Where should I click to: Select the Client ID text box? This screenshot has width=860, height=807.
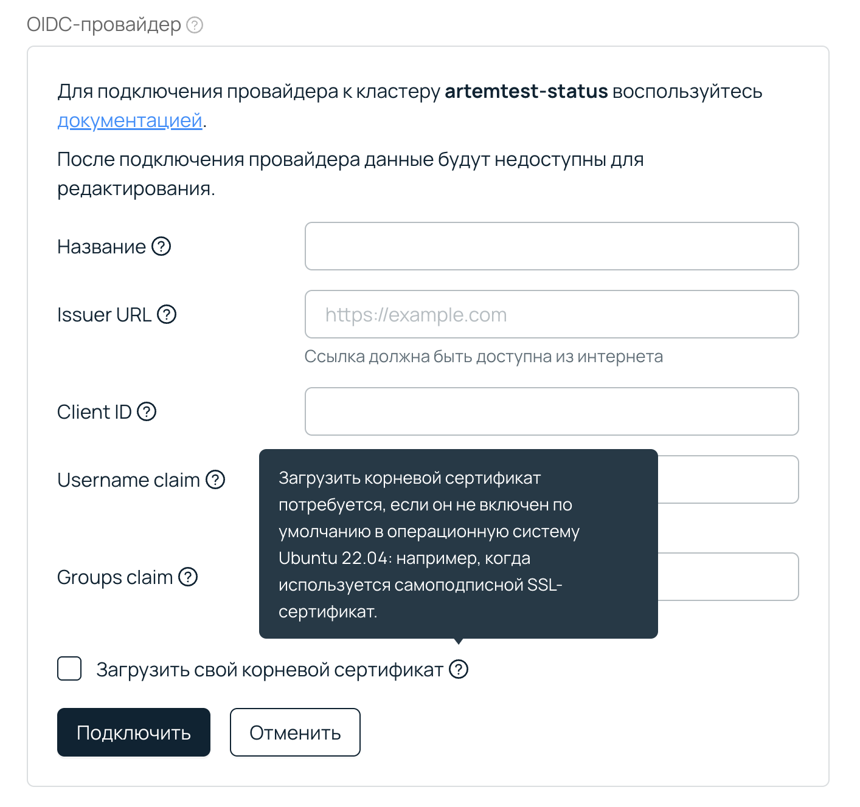tap(551, 411)
